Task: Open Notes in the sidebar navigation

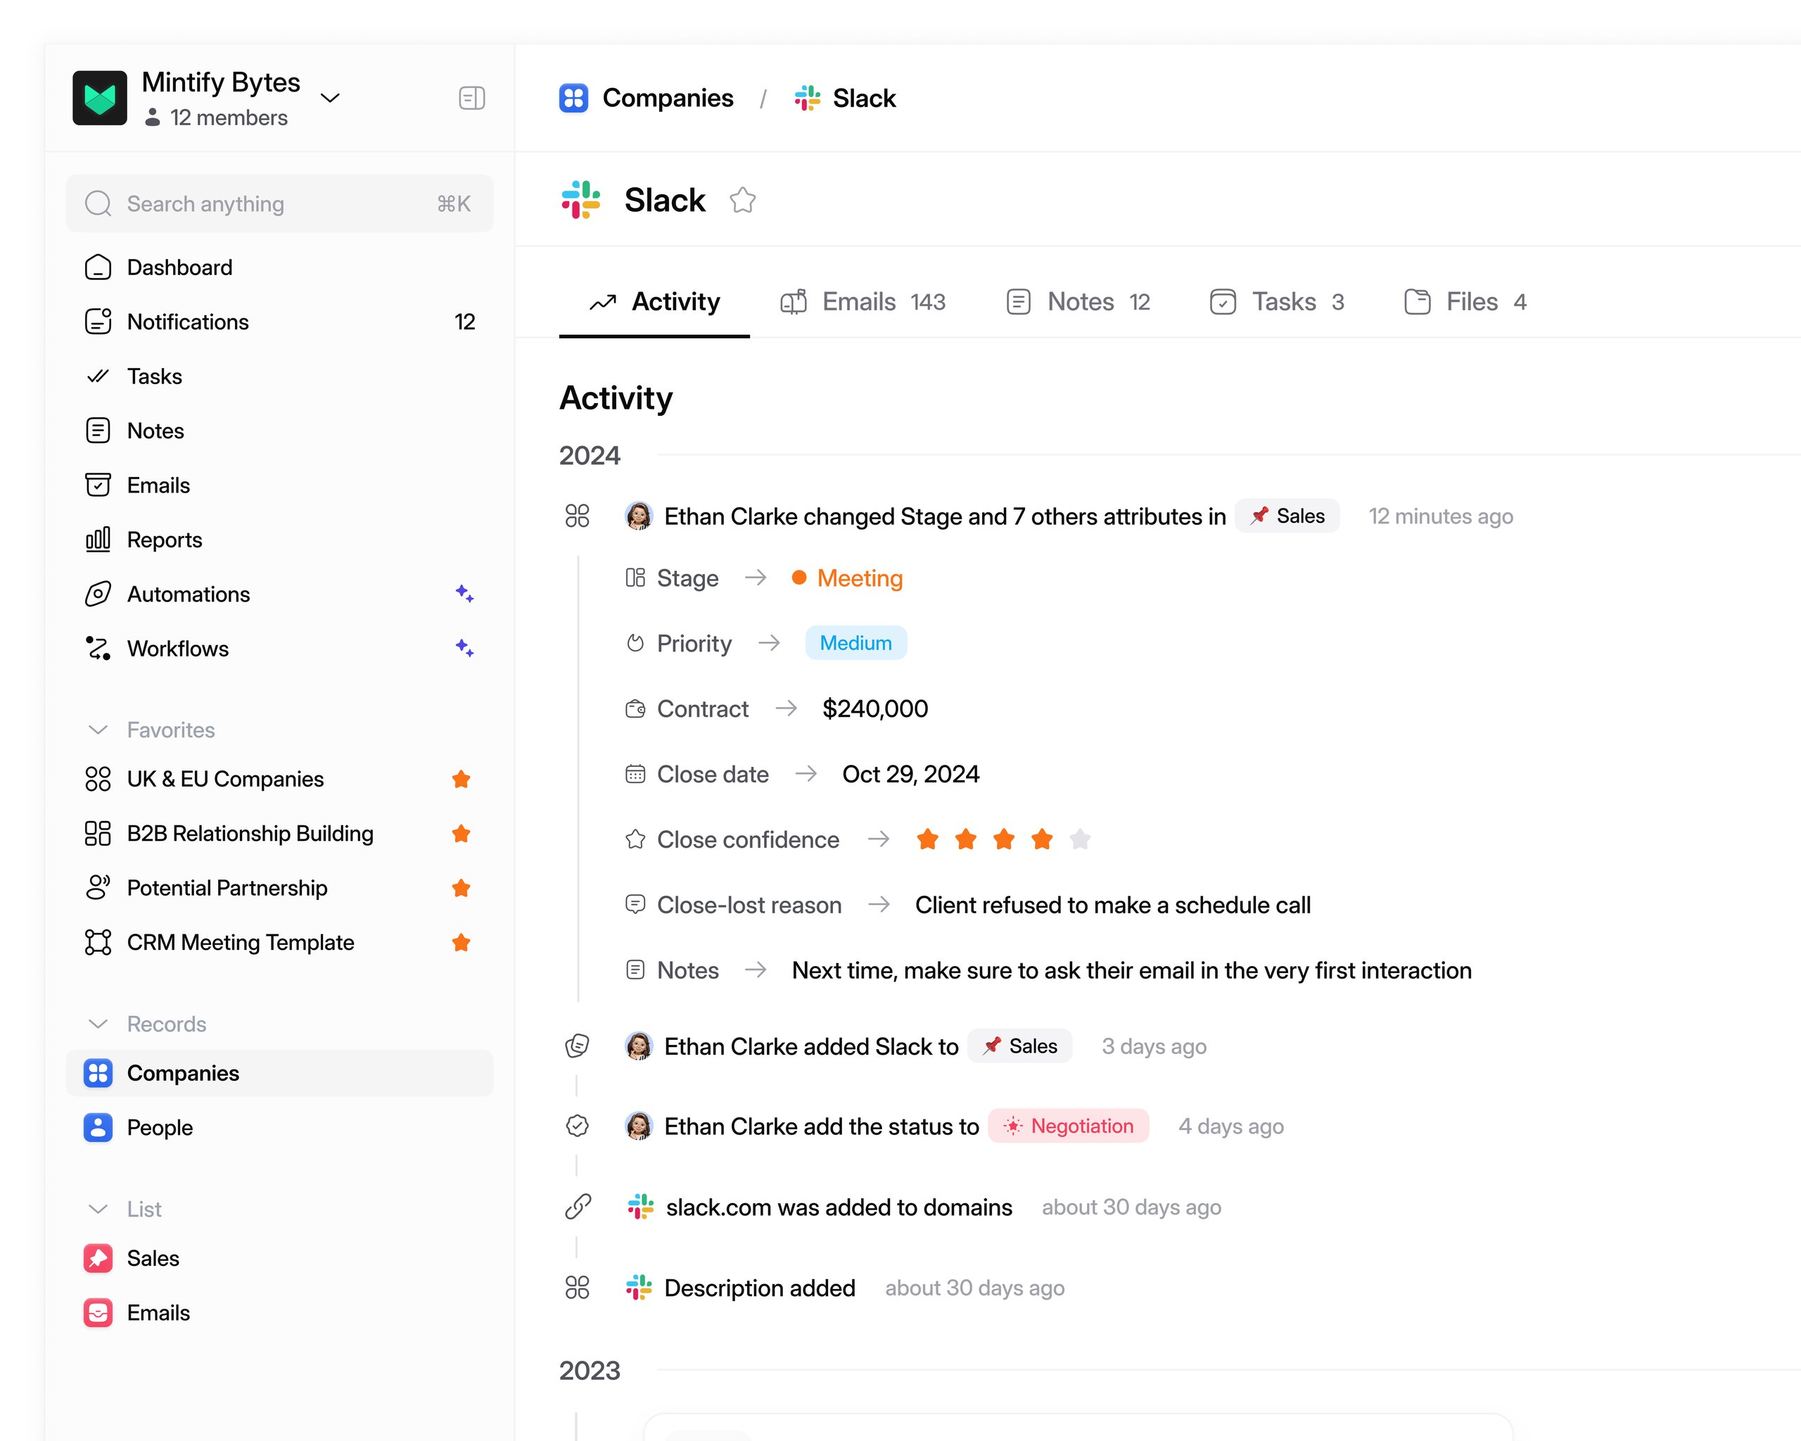Action: click(280, 431)
